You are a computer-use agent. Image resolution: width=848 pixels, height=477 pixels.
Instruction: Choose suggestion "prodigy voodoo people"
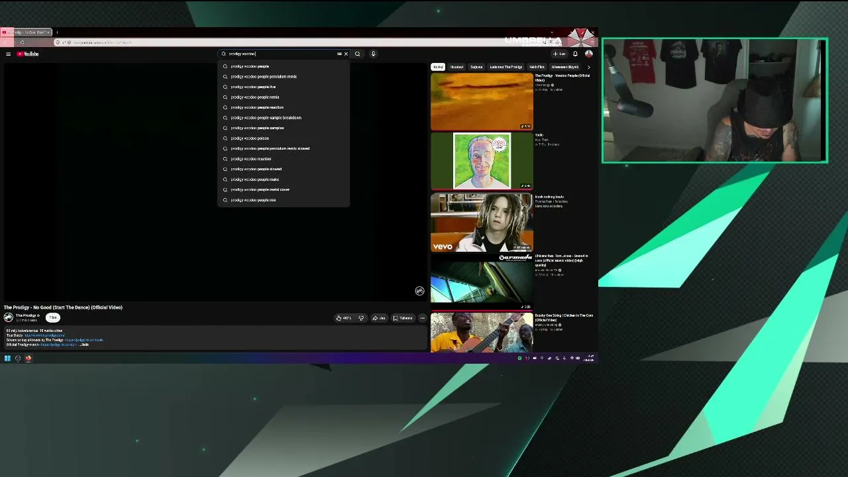tap(284, 66)
